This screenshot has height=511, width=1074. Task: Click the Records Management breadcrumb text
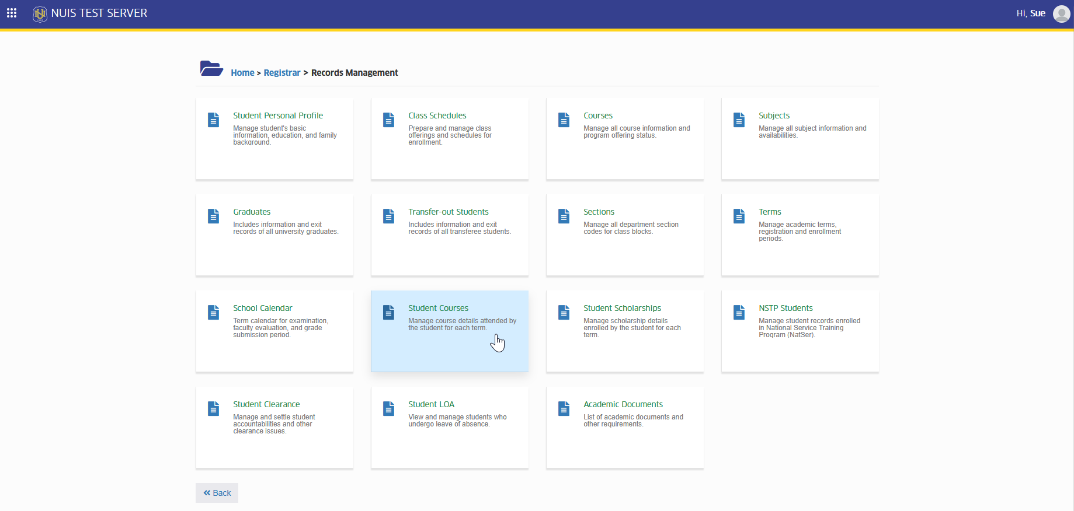(x=354, y=73)
